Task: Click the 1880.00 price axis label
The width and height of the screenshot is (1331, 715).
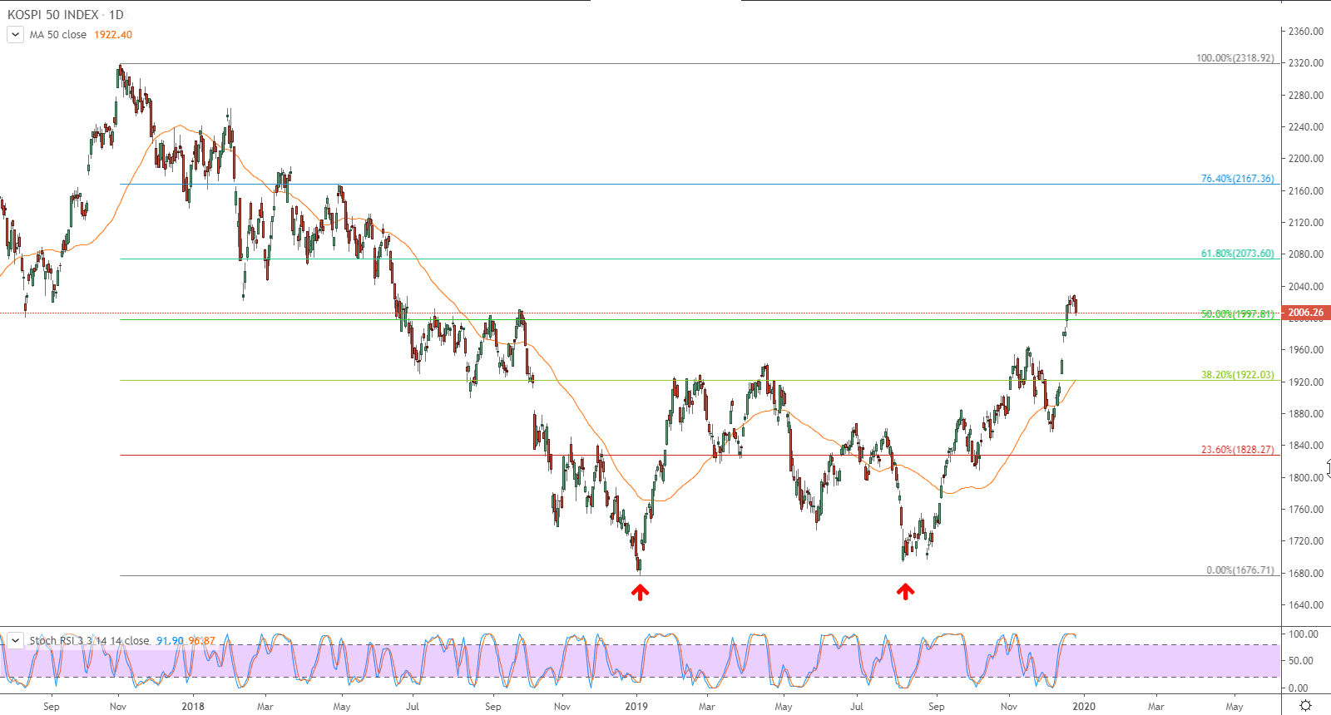Action: [1306, 414]
